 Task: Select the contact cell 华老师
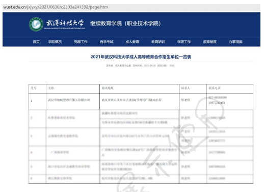[193, 101]
